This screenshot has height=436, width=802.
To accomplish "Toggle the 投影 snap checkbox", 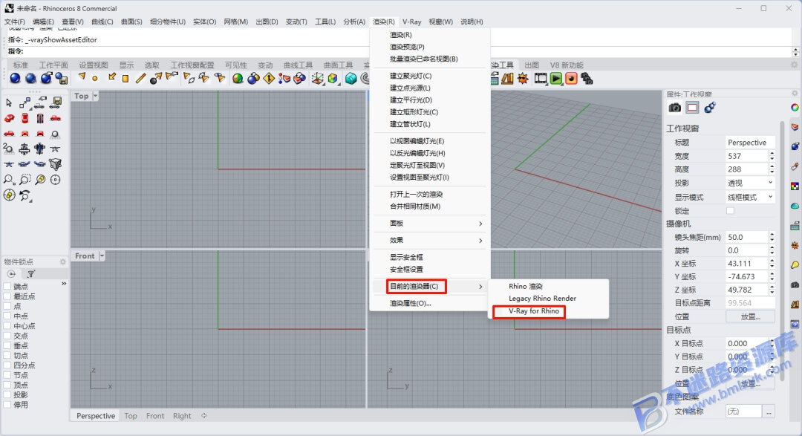I will point(7,395).
